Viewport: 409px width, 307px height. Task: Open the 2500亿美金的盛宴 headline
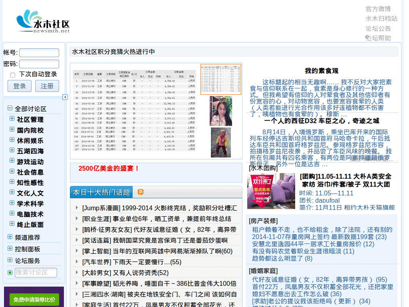(x=109, y=168)
